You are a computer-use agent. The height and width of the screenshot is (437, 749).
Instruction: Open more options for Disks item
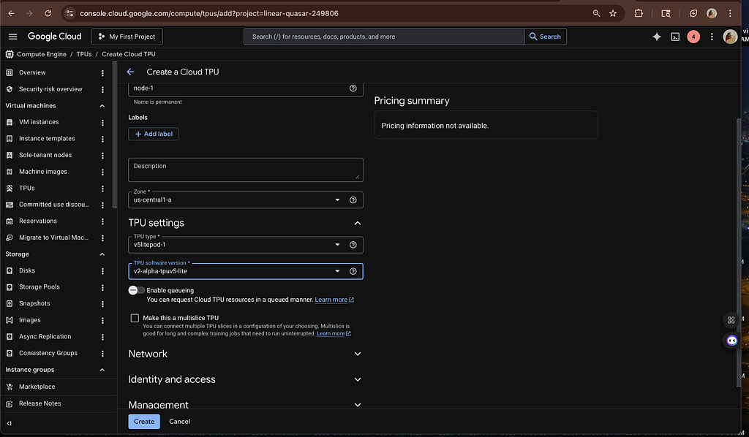(102, 271)
